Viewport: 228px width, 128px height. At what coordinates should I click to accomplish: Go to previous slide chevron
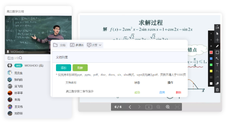pos(130,107)
